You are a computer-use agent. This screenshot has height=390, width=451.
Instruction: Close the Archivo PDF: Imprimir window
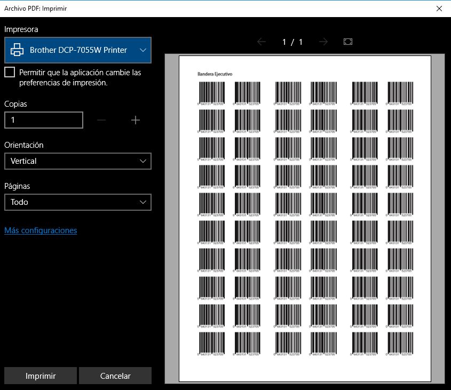tap(439, 9)
